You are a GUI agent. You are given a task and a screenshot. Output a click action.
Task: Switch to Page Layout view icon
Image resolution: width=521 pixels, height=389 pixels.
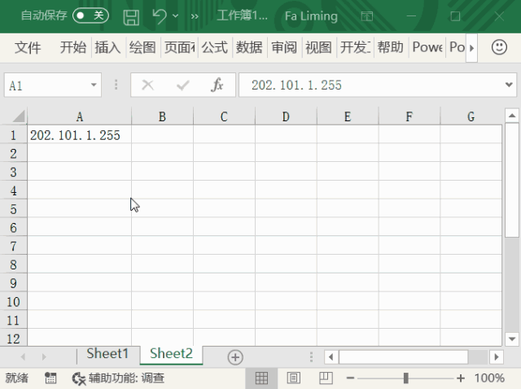[293, 378]
